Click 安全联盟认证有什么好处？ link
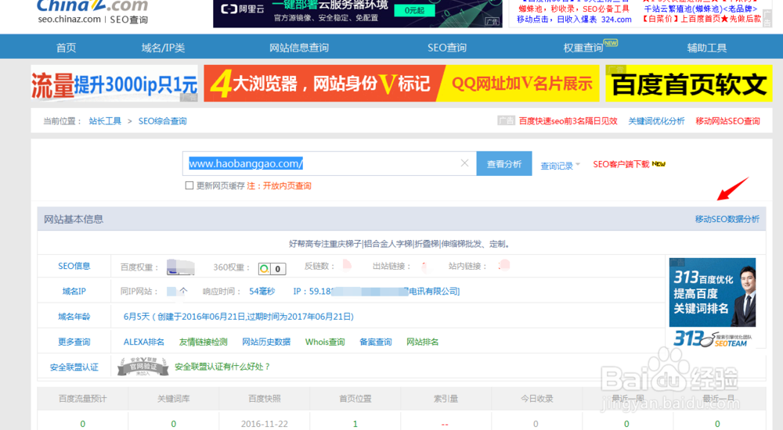The width and height of the screenshot is (783, 430). point(222,367)
